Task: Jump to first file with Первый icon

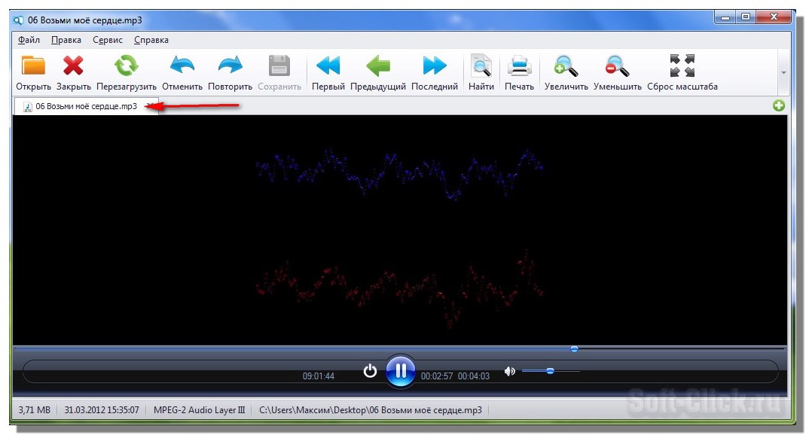Action: tap(328, 67)
